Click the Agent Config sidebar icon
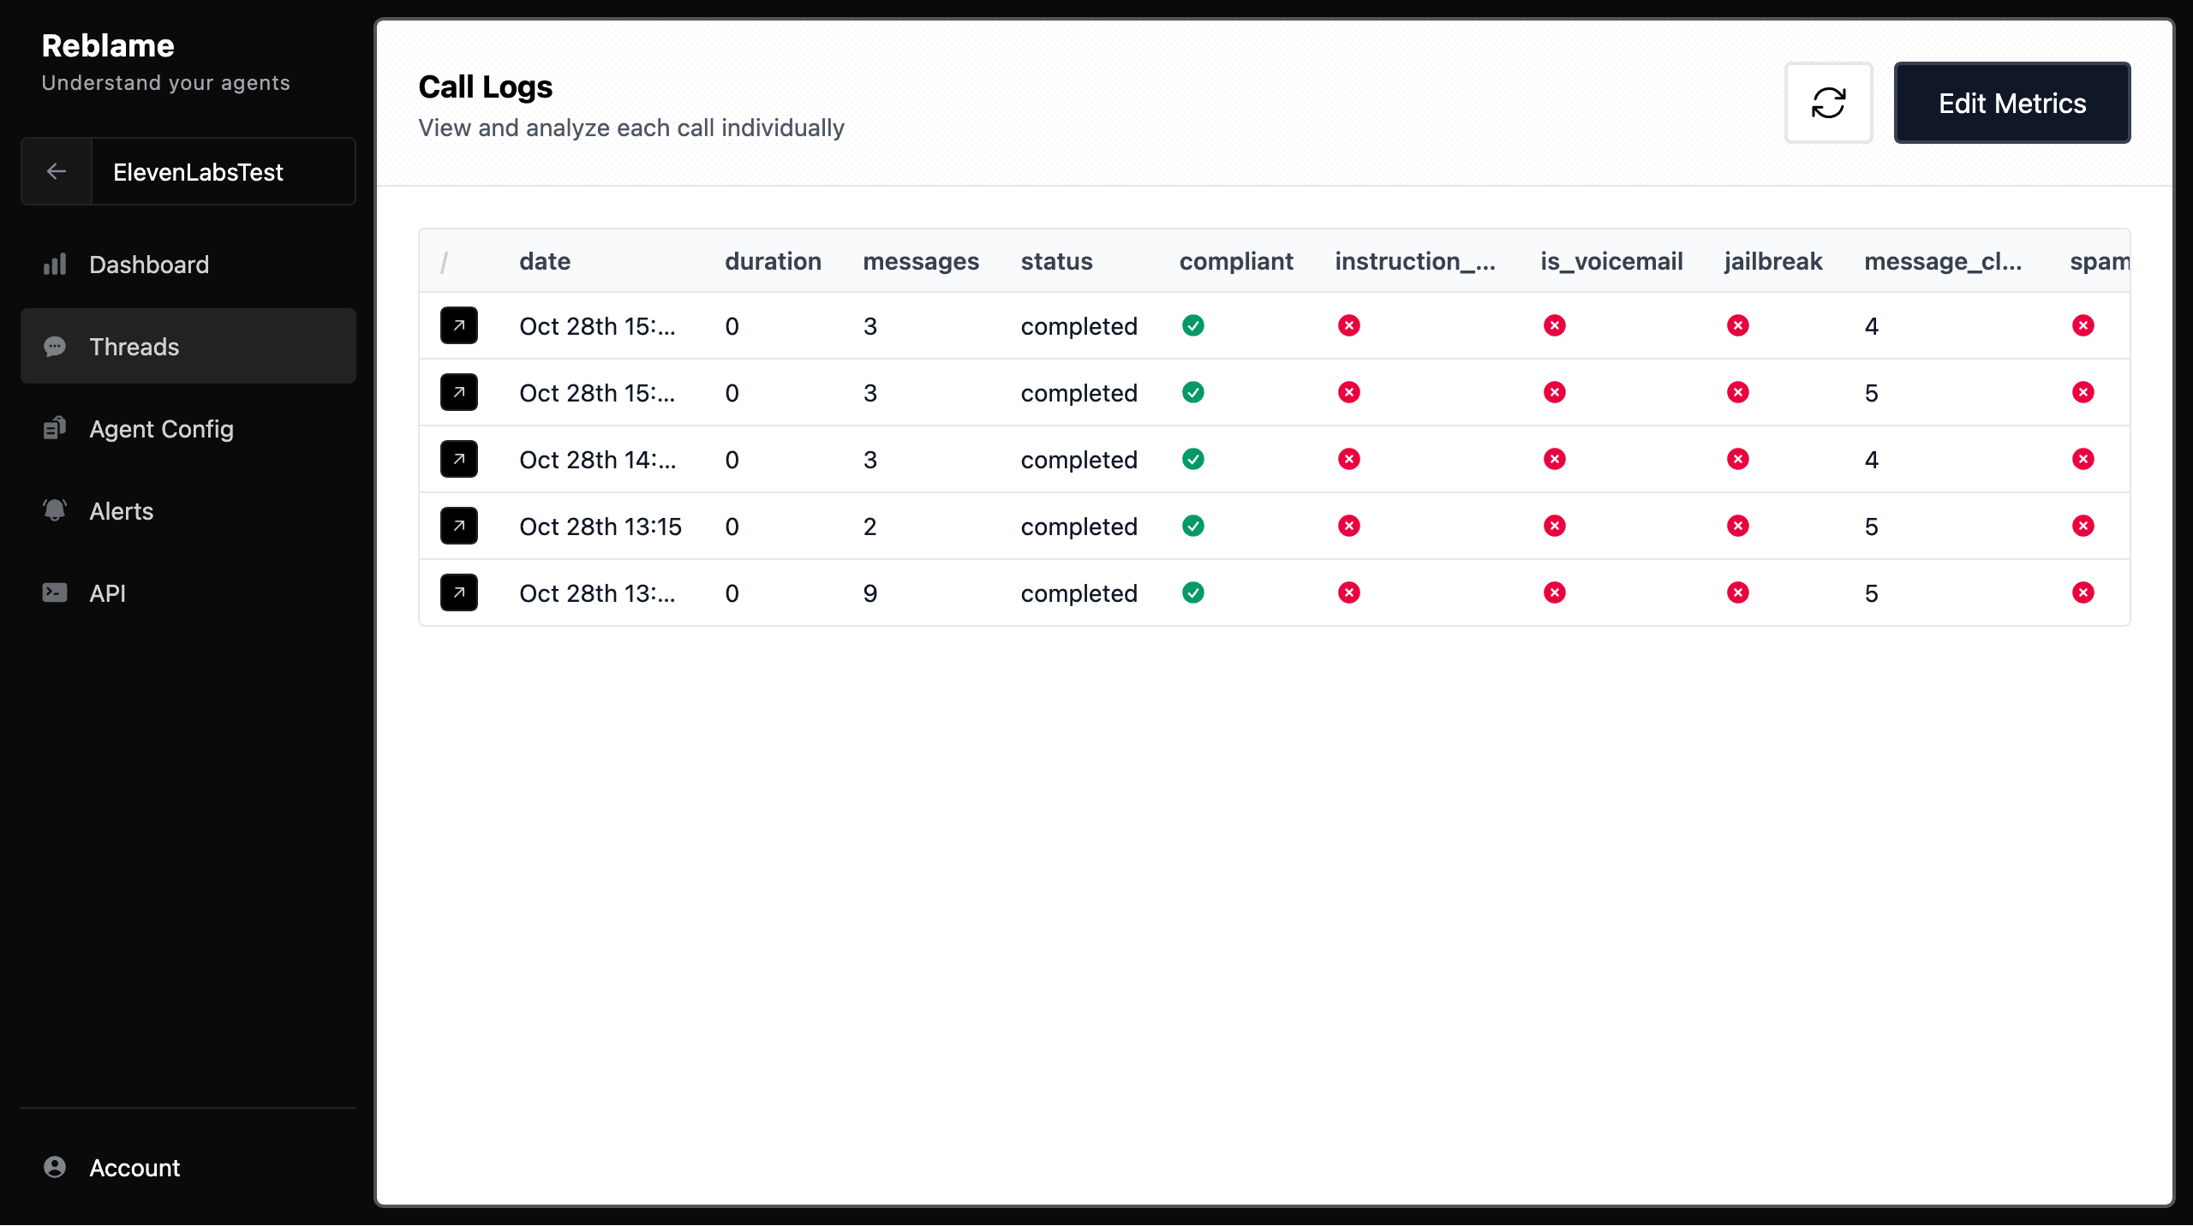This screenshot has height=1226, width=2193. [55, 429]
